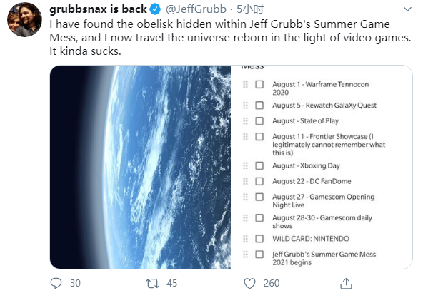Open the share upload icon

tap(346, 283)
